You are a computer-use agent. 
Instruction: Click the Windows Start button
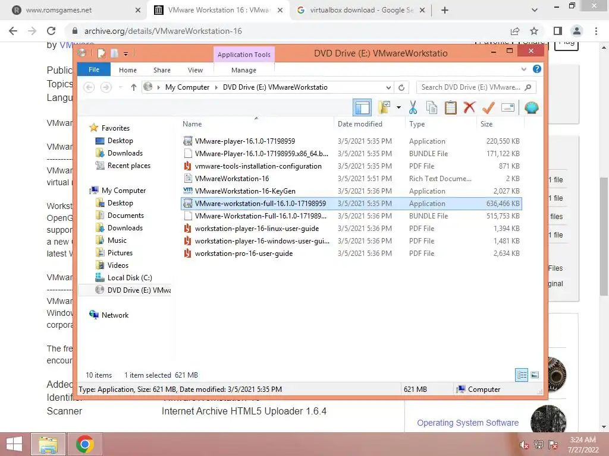[14, 444]
